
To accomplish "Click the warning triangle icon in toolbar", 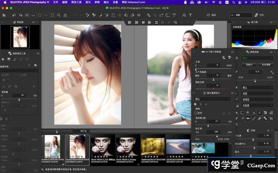I will tap(65, 15).
